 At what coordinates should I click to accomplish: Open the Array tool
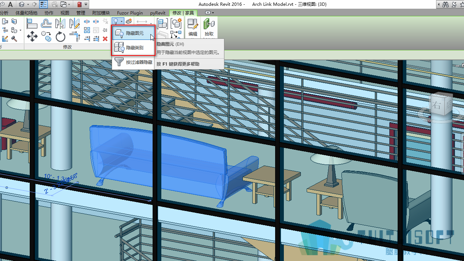coord(87,30)
